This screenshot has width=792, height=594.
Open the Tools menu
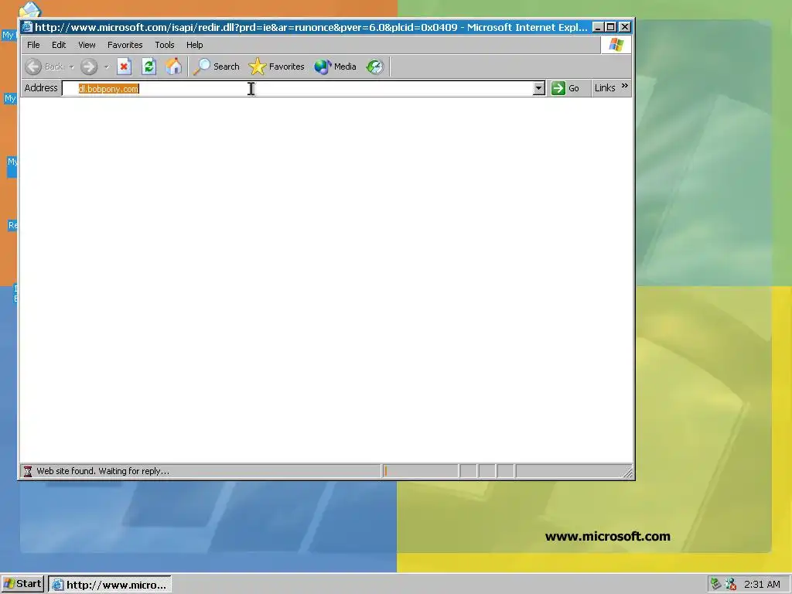pyautogui.click(x=165, y=45)
